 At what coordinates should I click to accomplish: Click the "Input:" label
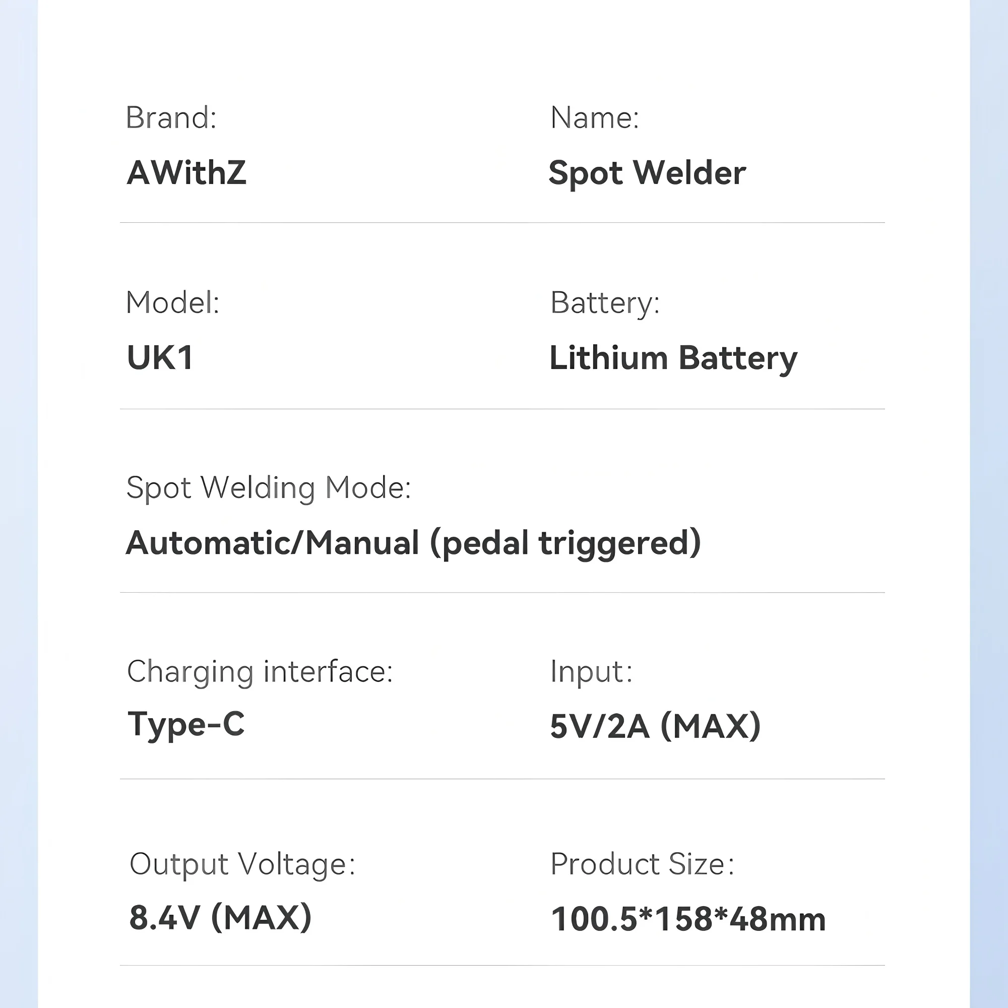pyautogui.click(x=592, y=671)
